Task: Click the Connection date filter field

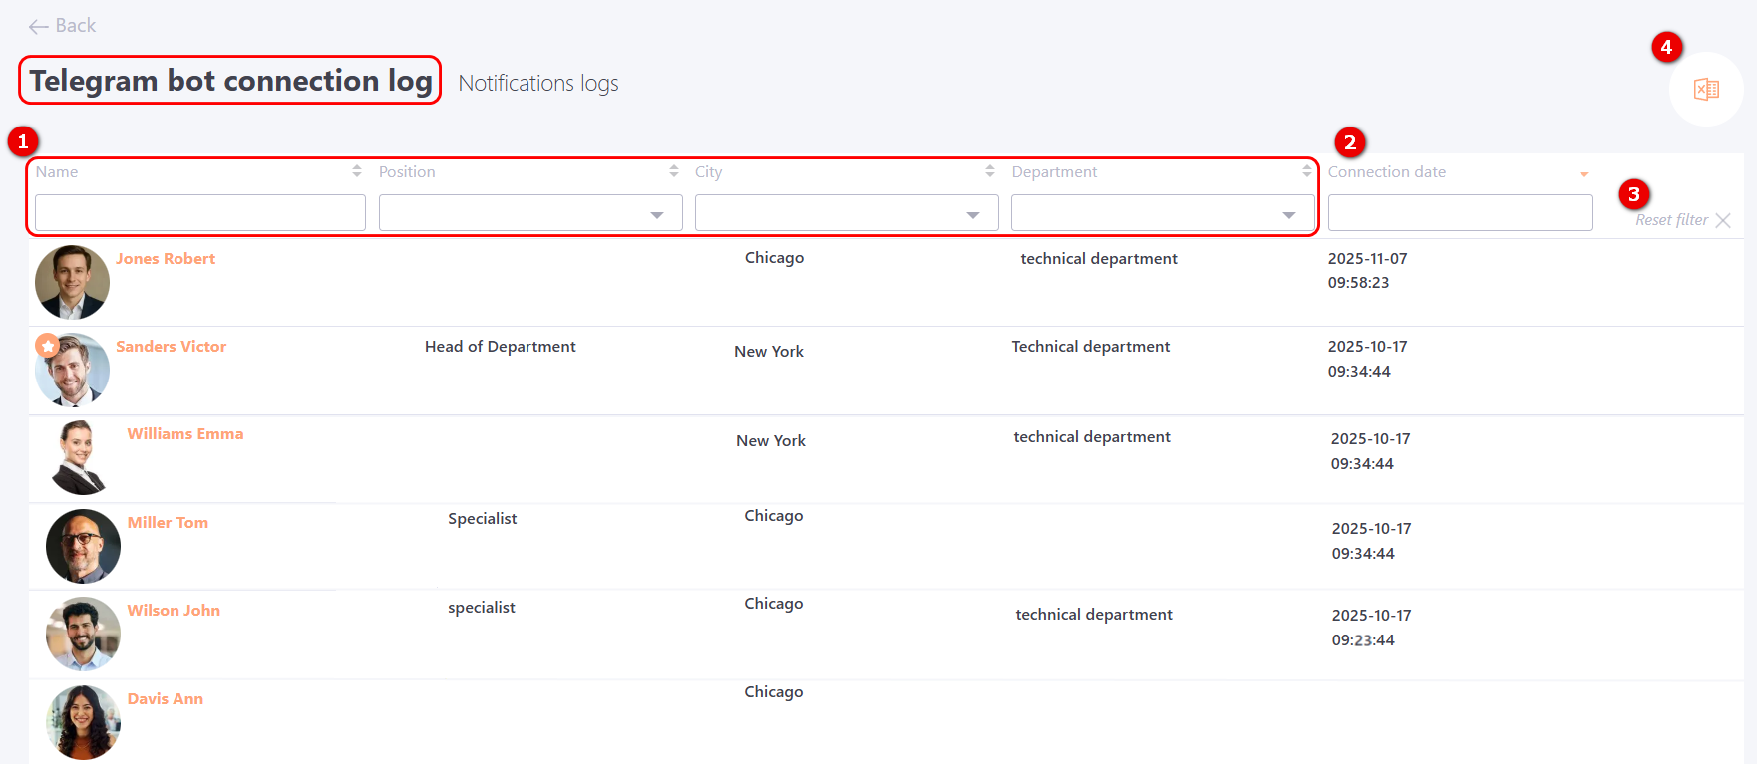Action: (x=1460, y=213)
